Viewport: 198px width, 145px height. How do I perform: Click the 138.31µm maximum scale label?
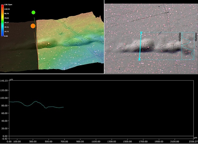coord(8,5)
